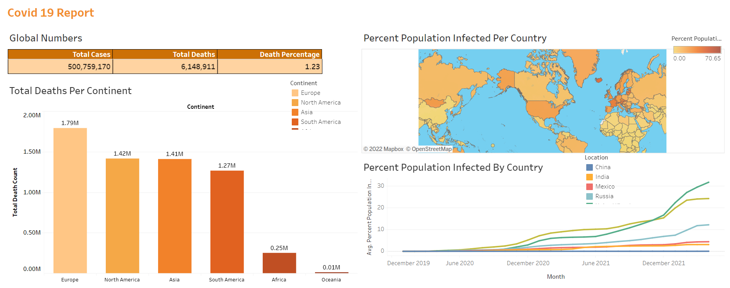Click the Africa bar showing 0.25M
Viewport: 730px width, 288px height.
279,263
